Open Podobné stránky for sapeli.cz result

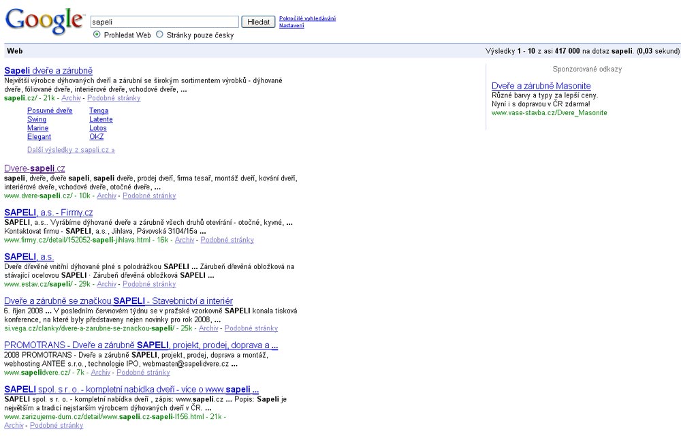click(114, 98)
